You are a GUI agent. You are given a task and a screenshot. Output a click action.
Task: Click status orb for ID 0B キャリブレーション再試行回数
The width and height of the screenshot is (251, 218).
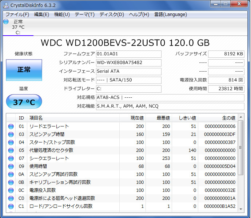click(11, 182)
